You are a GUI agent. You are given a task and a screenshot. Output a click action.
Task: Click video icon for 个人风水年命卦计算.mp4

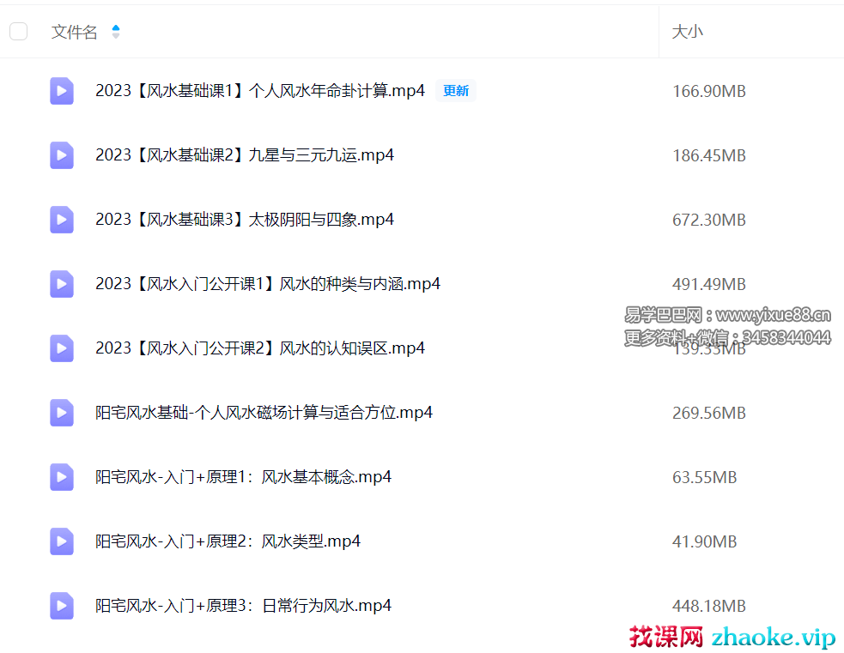tap(61, 91)
